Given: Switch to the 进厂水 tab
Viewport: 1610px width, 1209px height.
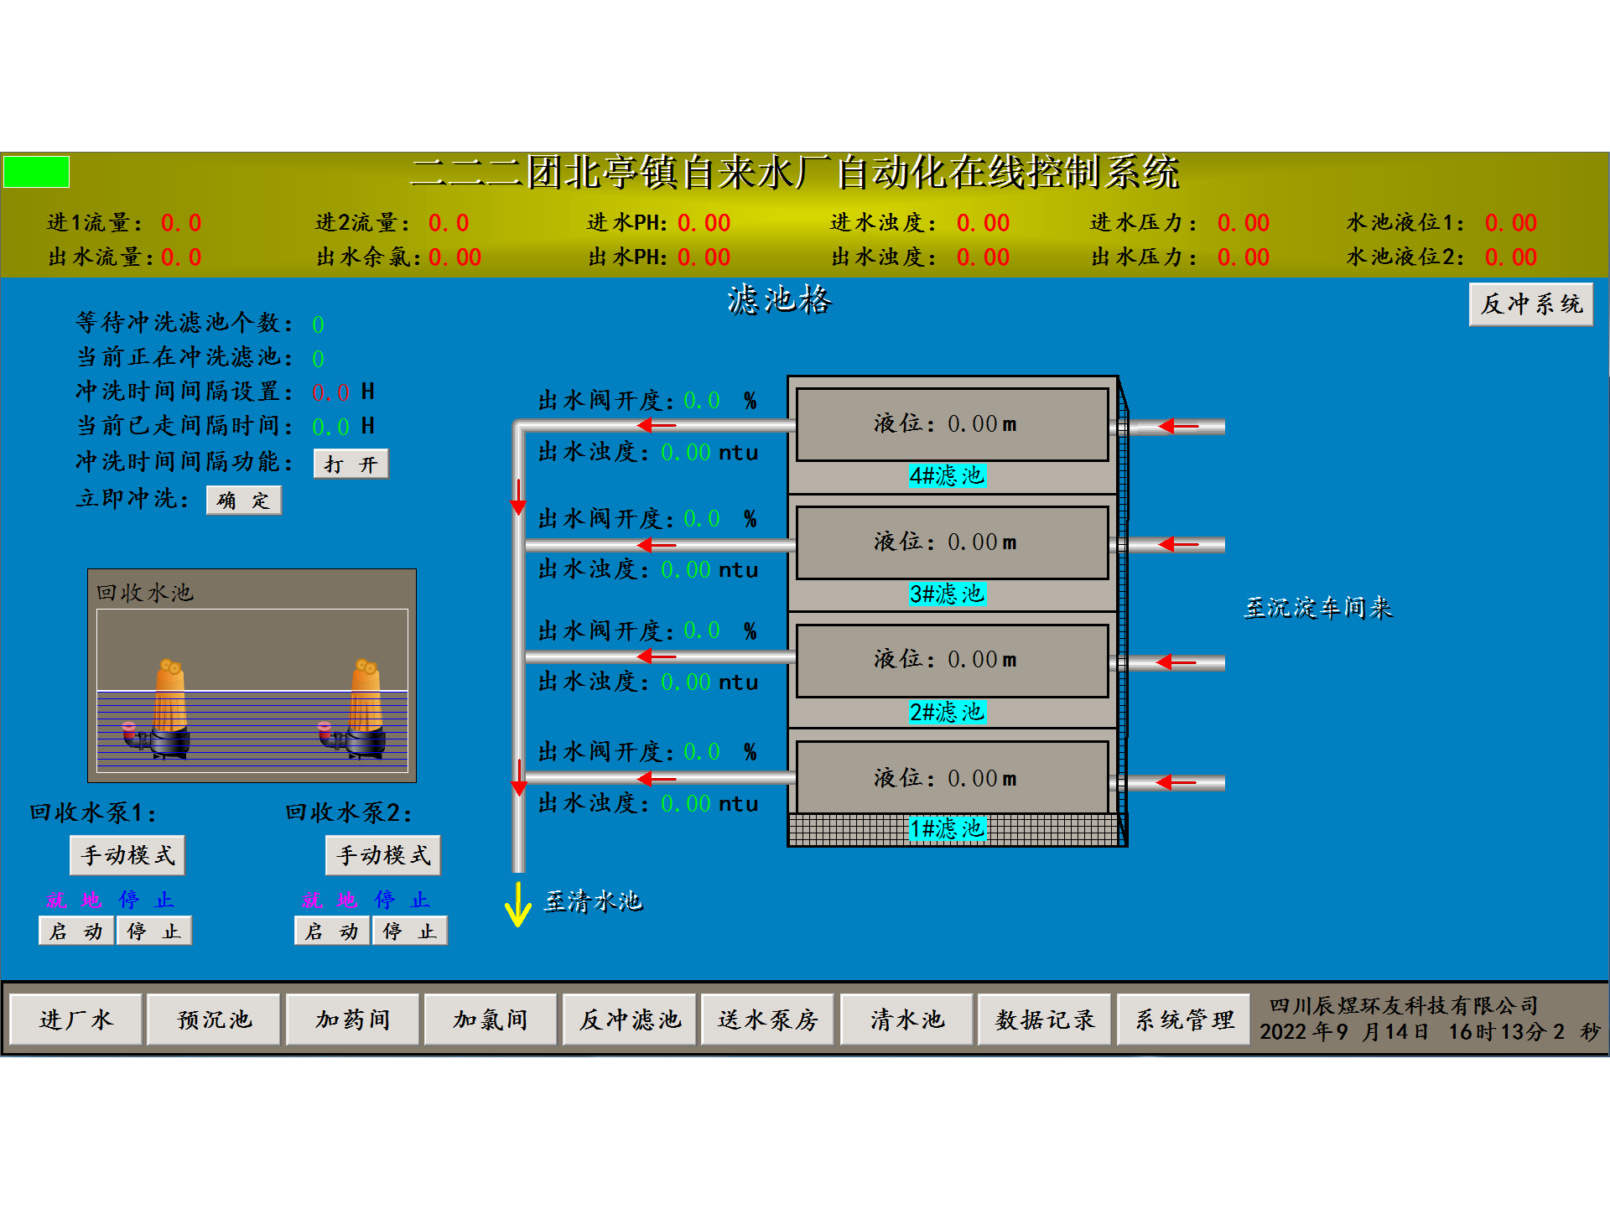Looking at the screenshot, I should coord(75,1020).
